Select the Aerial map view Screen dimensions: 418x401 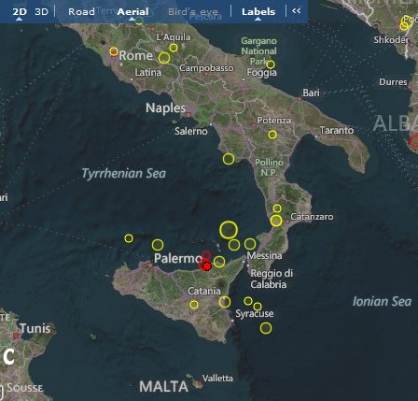(x=132, y=12)
